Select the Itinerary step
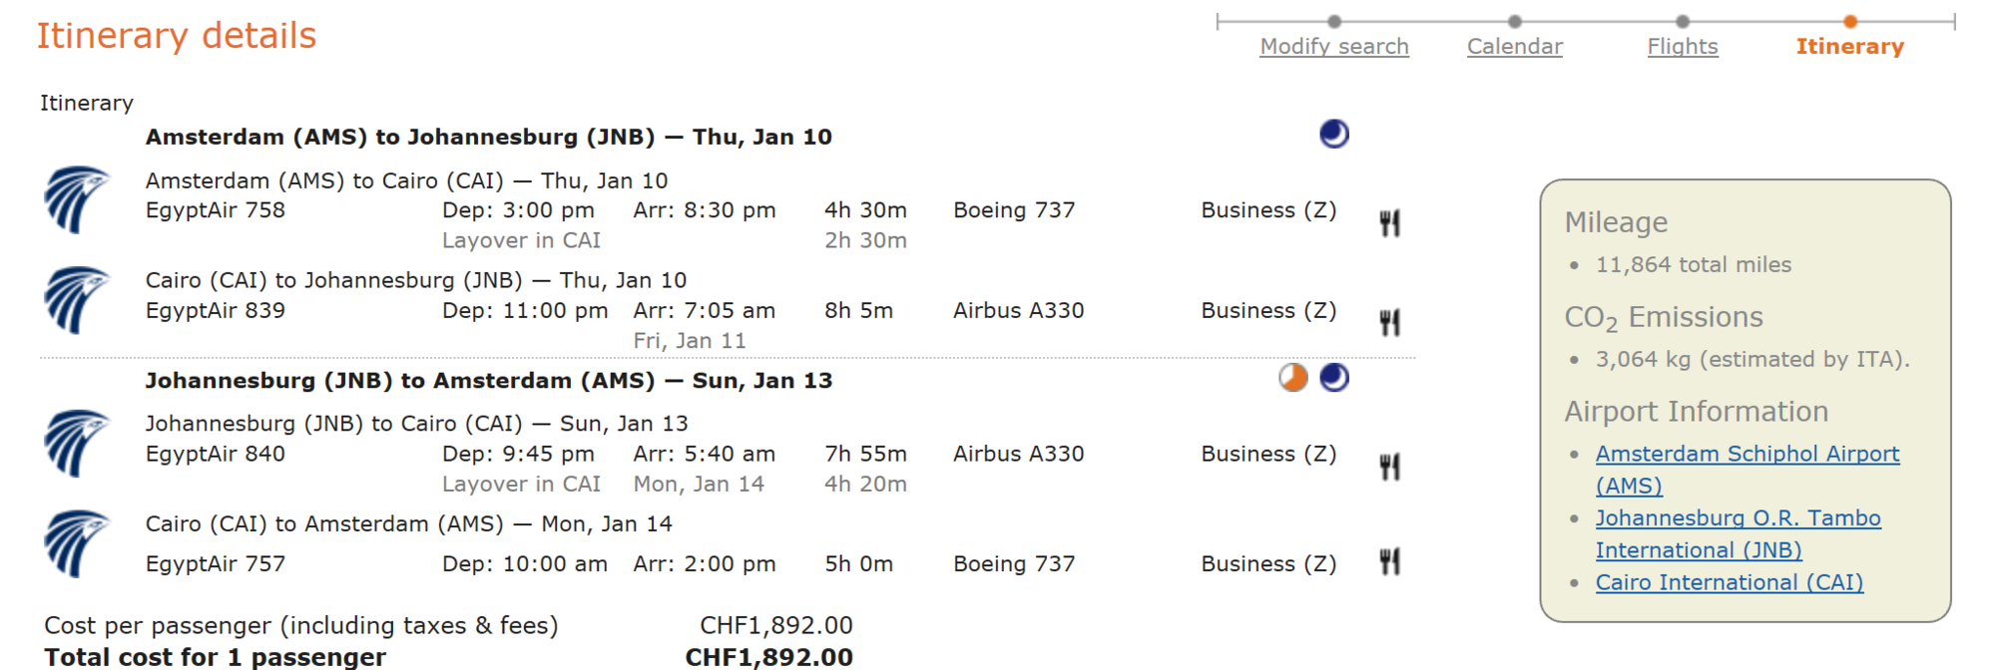This screenshot has width=1996, height=670. click(x=1849, y=47)
